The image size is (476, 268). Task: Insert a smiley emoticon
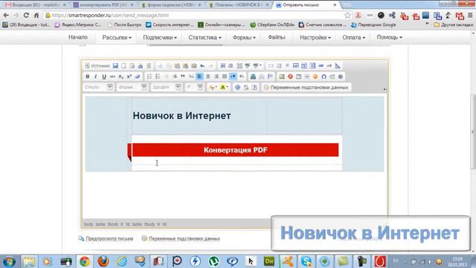(315, 77)
